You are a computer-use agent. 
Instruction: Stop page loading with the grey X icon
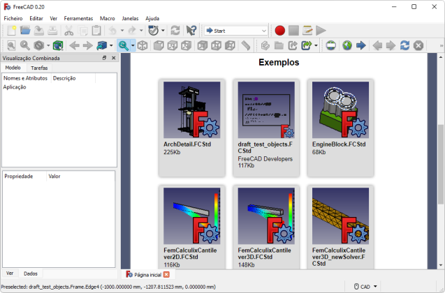tap(418, 45)
